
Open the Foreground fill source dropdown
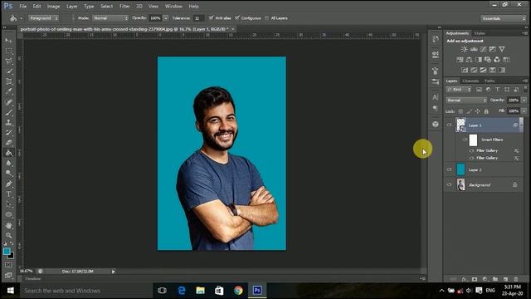coord(43,18)
